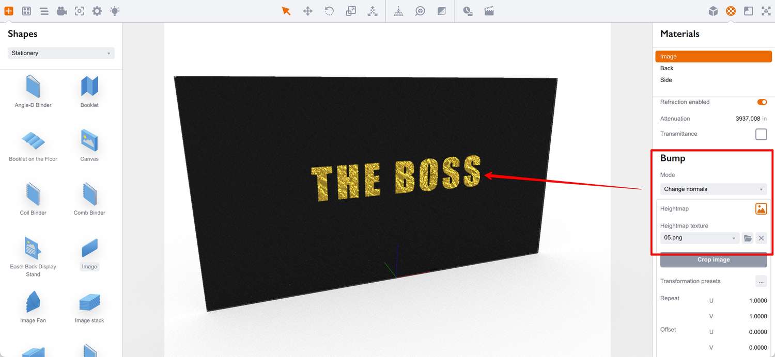Add the Canvas shape
The height and width of the screenshot is (357, 775).
tap(89, 145)
